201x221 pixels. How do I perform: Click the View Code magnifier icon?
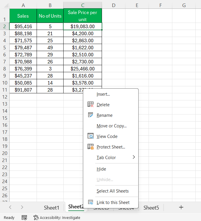(x=91, y=136)
